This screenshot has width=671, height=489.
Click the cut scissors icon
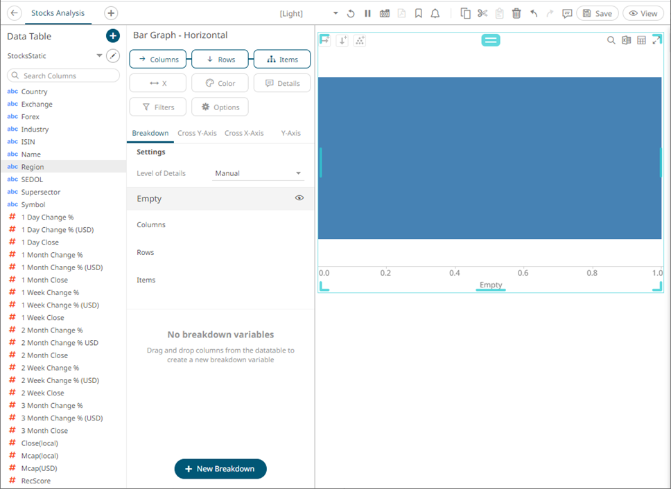click(x=482, y=13)
